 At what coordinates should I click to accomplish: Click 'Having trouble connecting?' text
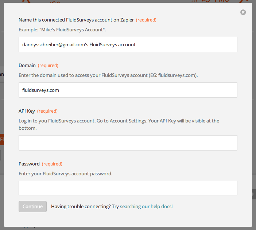pos(81,207)
